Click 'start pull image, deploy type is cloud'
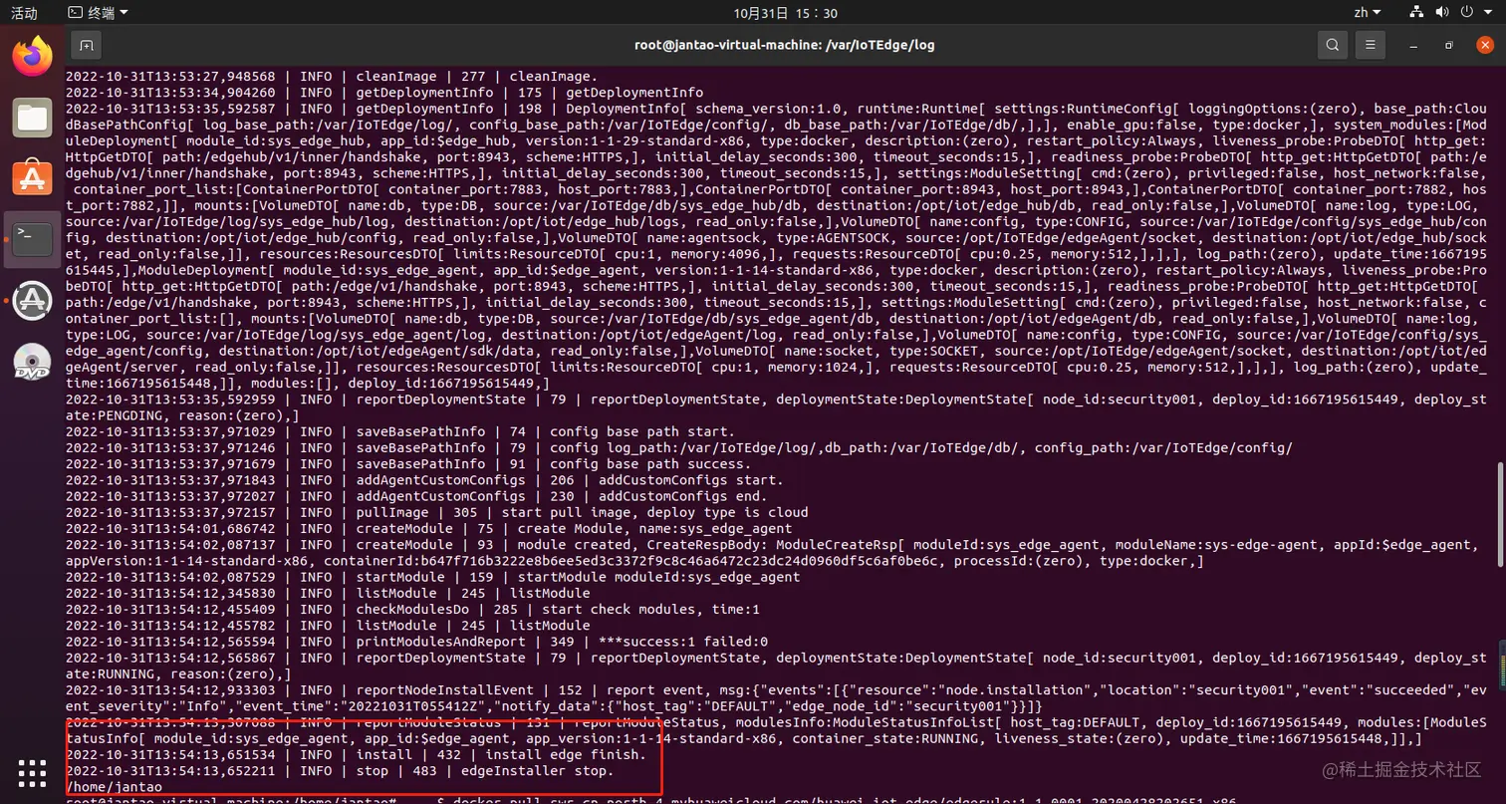Screen dimensions: 1506x804 657,512
